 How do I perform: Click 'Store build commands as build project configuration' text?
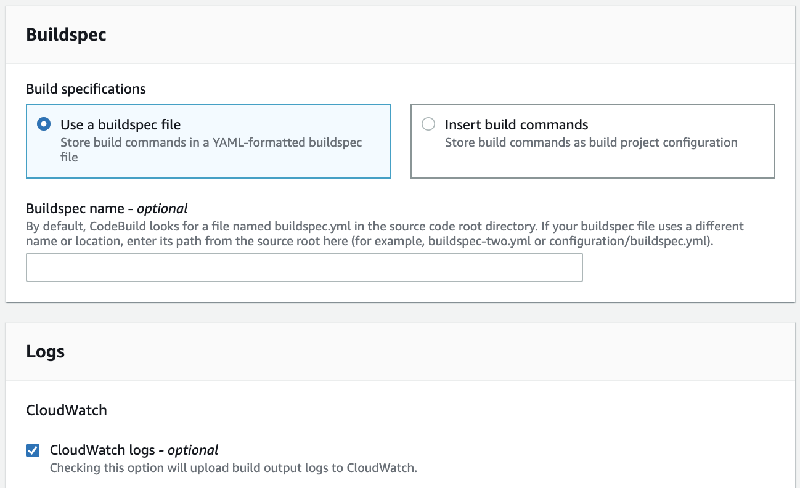click(x=590, y=142)
